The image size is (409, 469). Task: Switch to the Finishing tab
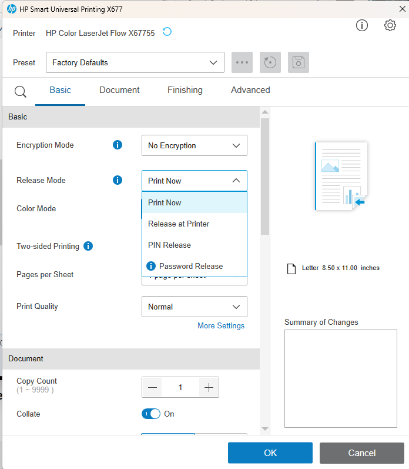point(185,90)
